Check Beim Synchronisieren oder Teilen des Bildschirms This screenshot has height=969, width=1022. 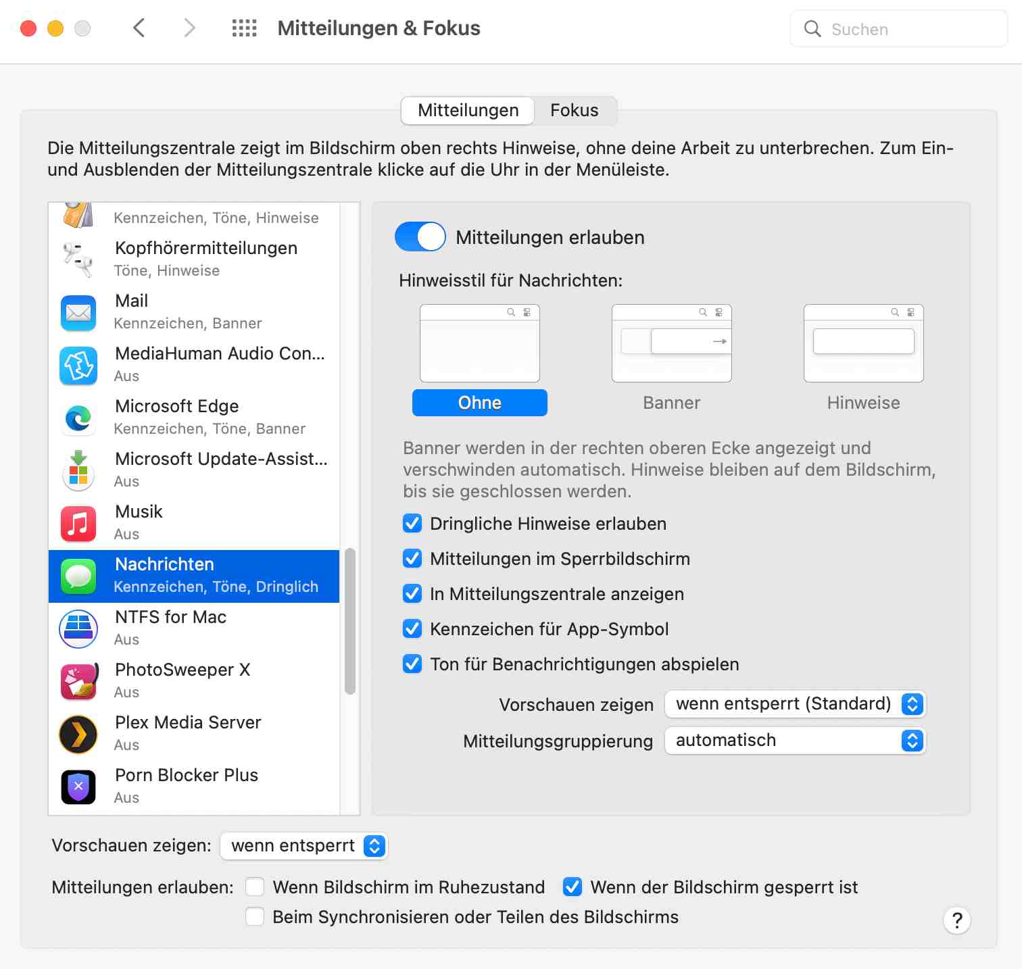pyautogui.click(x=255, y=916)
